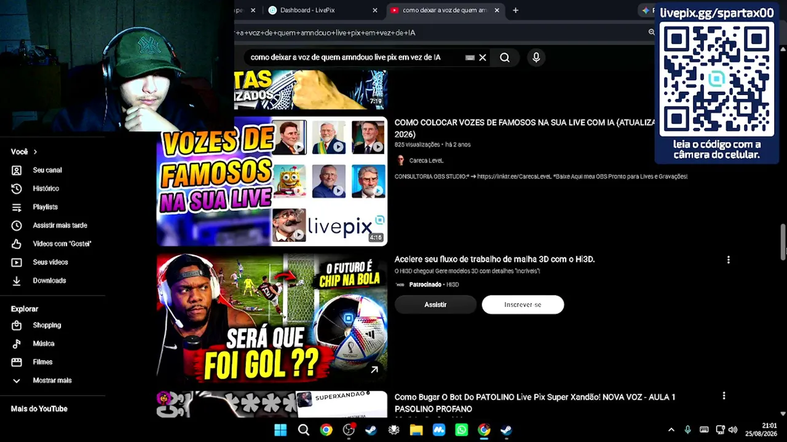Open the virtual keyboard in search box
Screen dimensions: 787x442
click(x=470, y=57)
